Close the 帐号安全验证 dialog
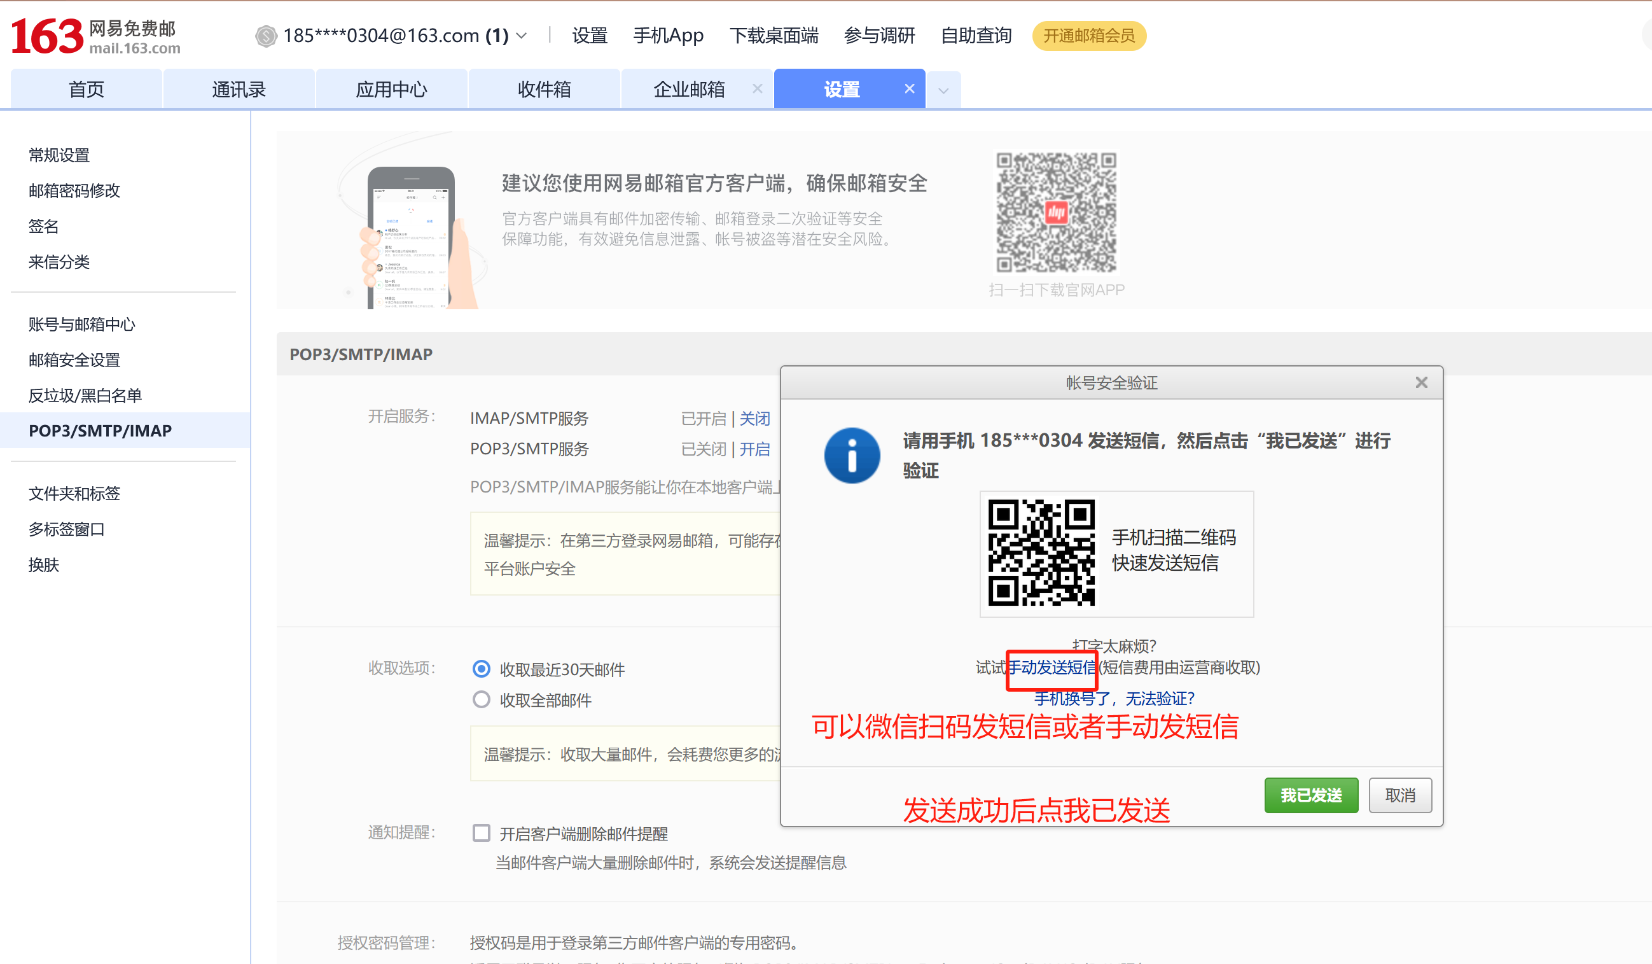Viewport: 1652px width, 964px height. pos(1420,382)
